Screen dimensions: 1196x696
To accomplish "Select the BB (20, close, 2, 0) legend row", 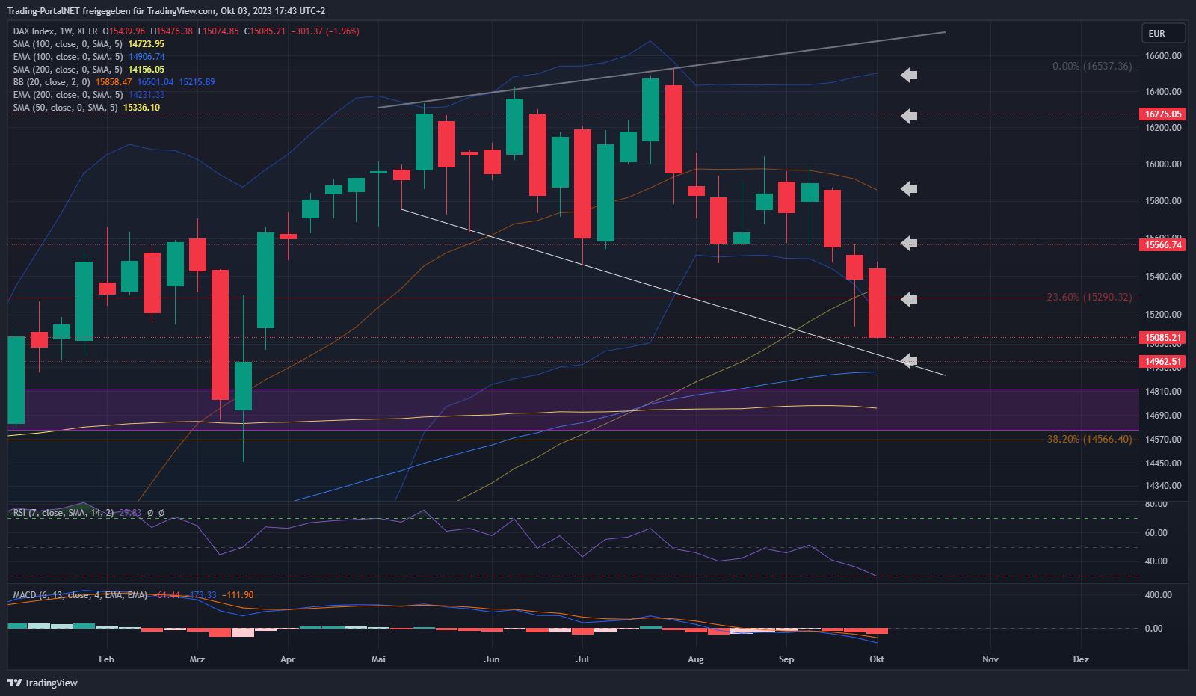I will [114, 82].
